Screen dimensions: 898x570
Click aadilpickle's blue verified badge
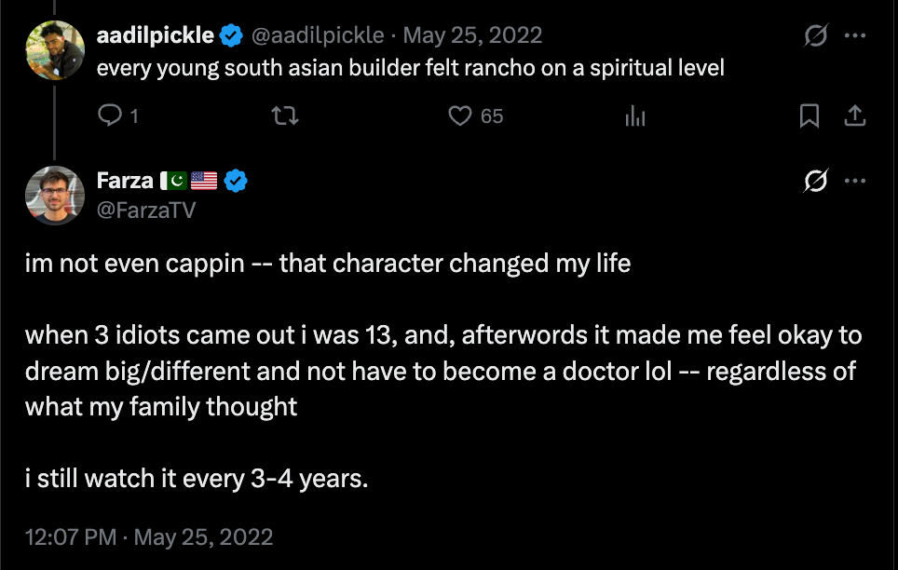point(230,36)
